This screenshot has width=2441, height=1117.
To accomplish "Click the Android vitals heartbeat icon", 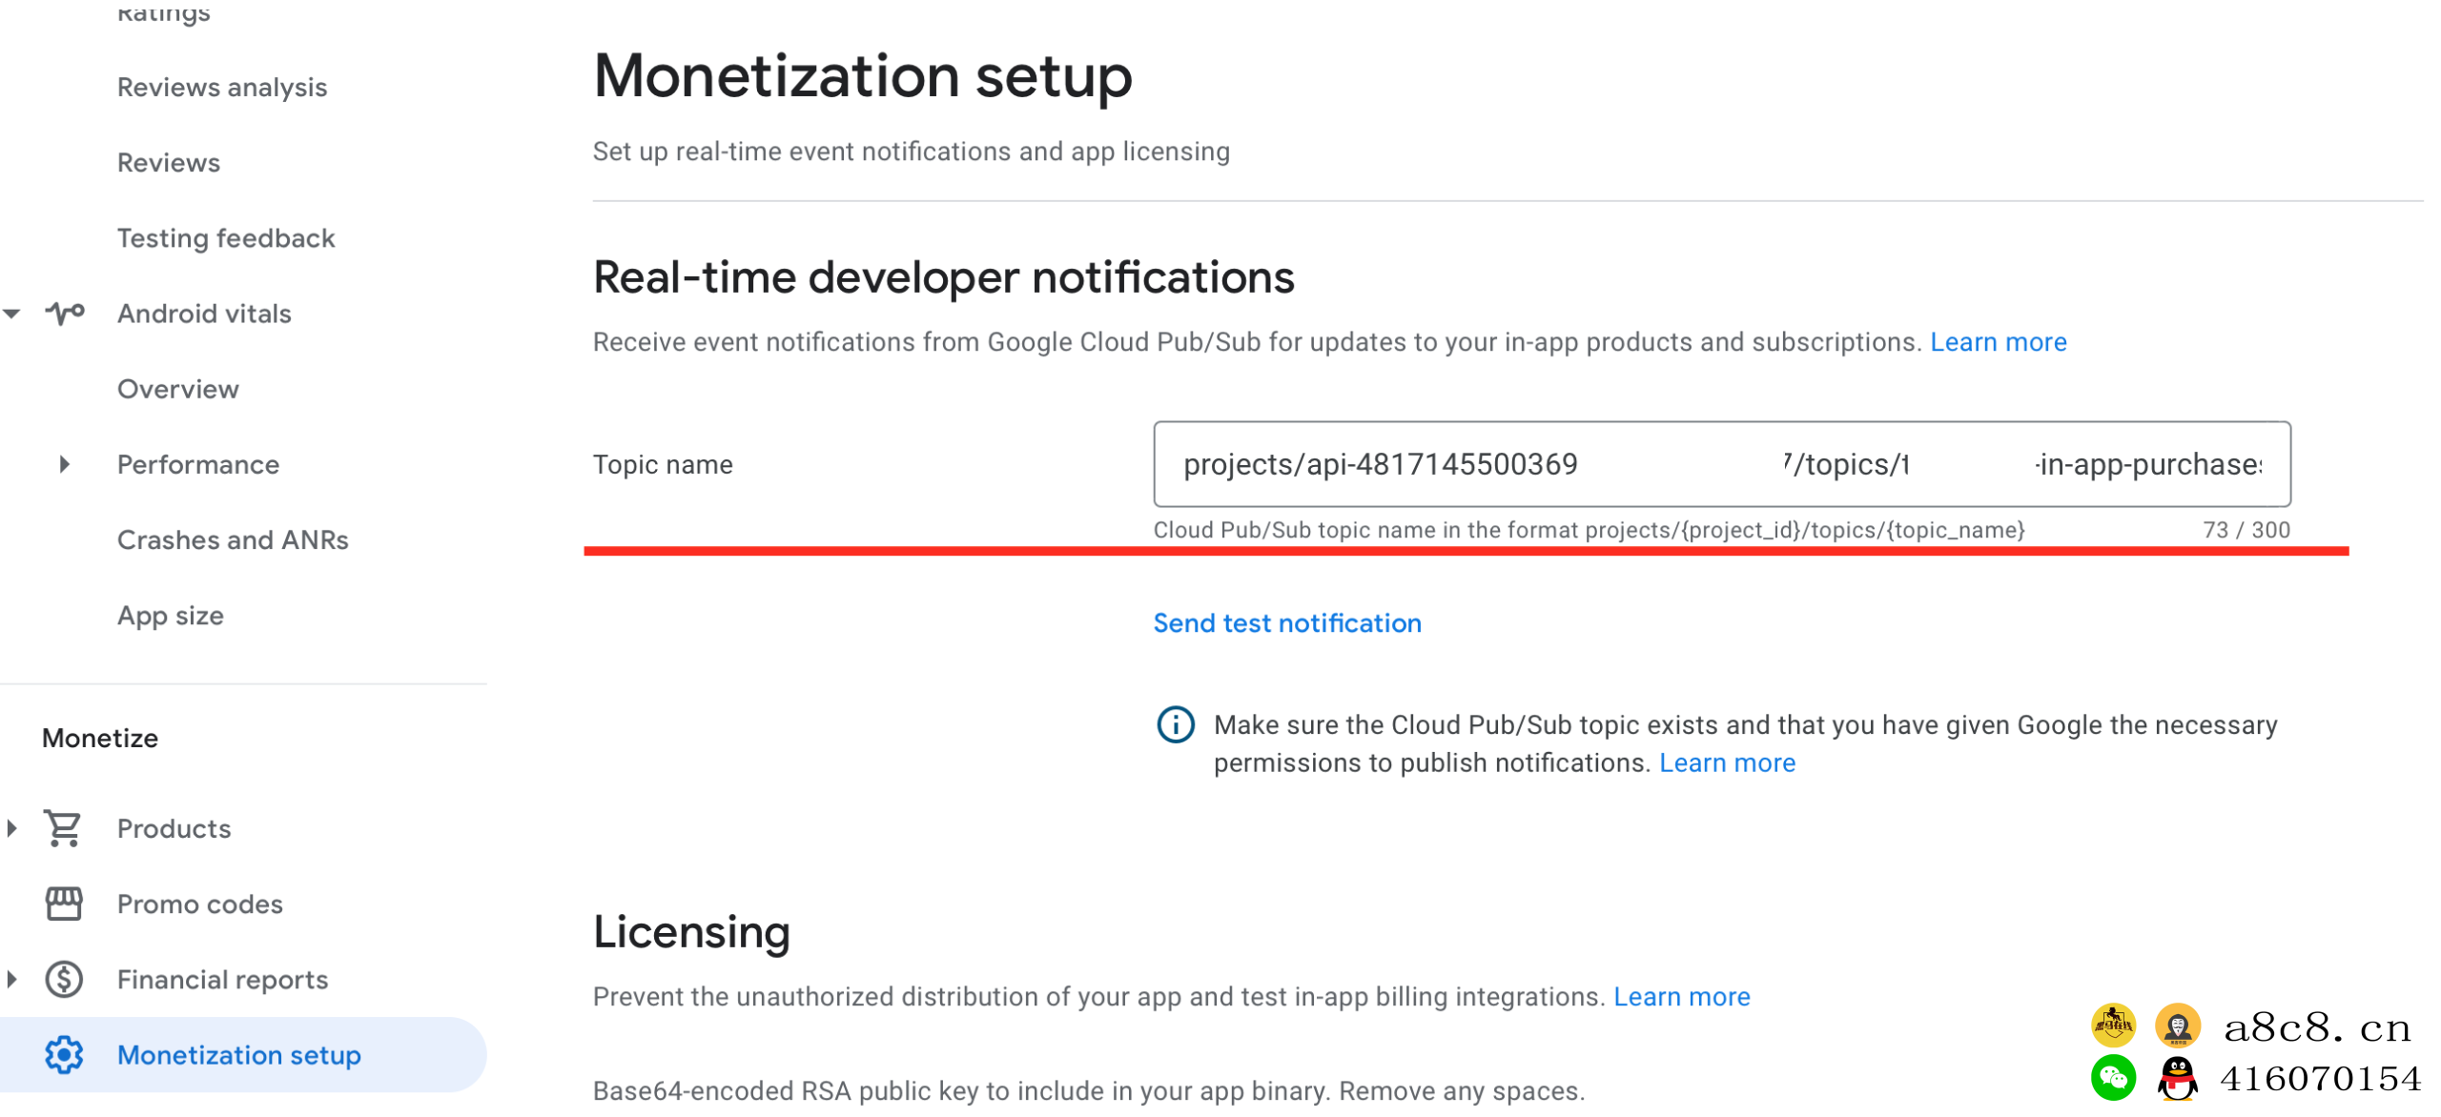I will 65,313.
